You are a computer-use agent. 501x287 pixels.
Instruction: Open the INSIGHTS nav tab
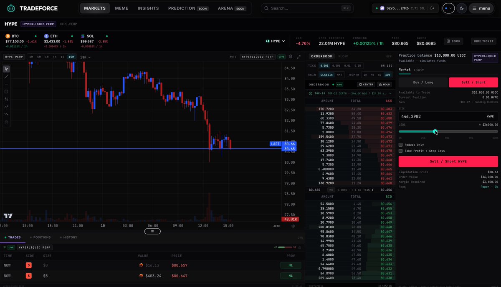point(148,8)
